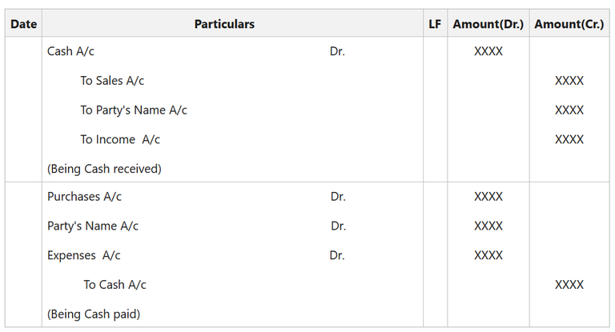The width and height of the screenshot is (615, 332).
Task: Click the debit-side Party's Name A/c entry
Action: coord(93,226)
